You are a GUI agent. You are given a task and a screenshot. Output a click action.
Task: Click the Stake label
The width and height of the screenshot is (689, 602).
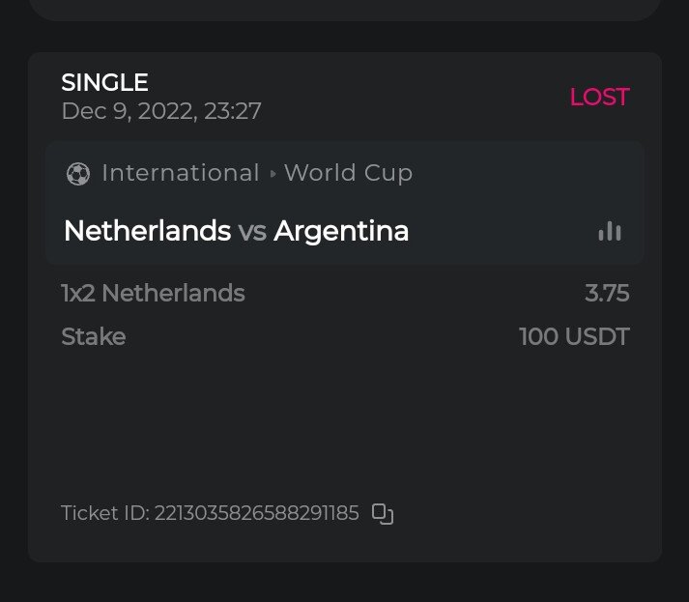pos(93,336)
